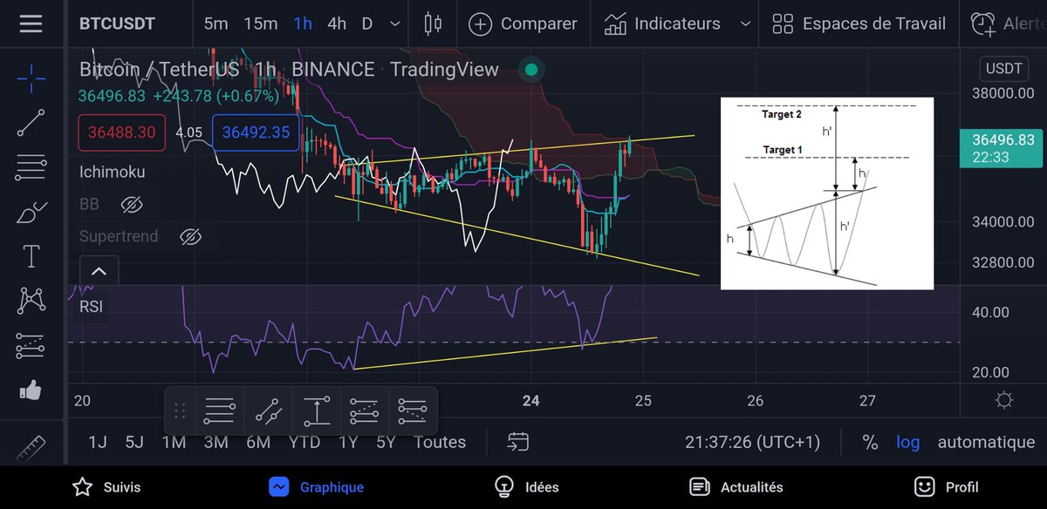
Task: Toggle the percent scale mode
Action: (870, 442)
